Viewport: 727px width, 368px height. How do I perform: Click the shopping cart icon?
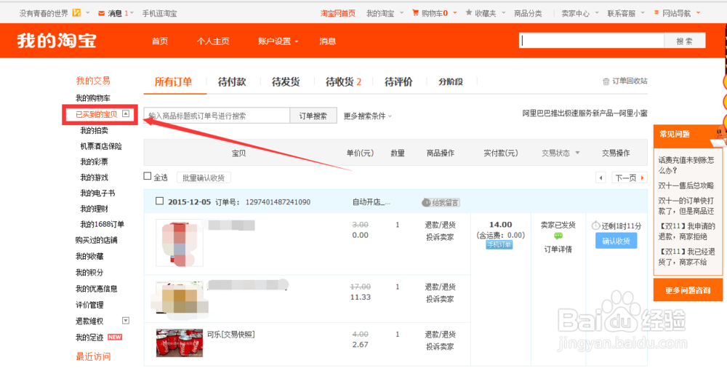[415, 13]
